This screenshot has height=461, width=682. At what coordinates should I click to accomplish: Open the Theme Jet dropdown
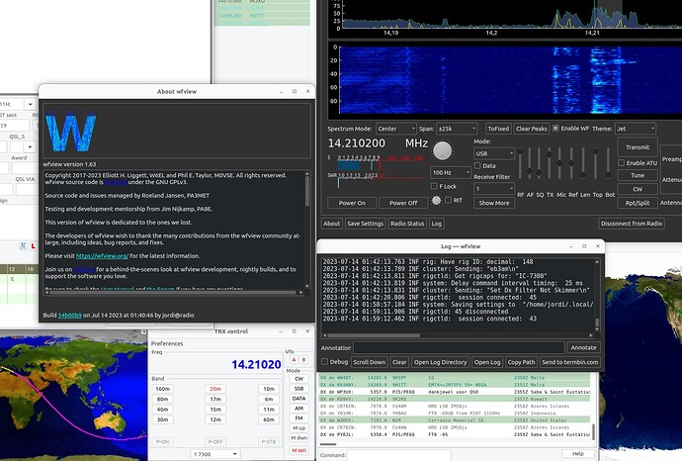636,129
